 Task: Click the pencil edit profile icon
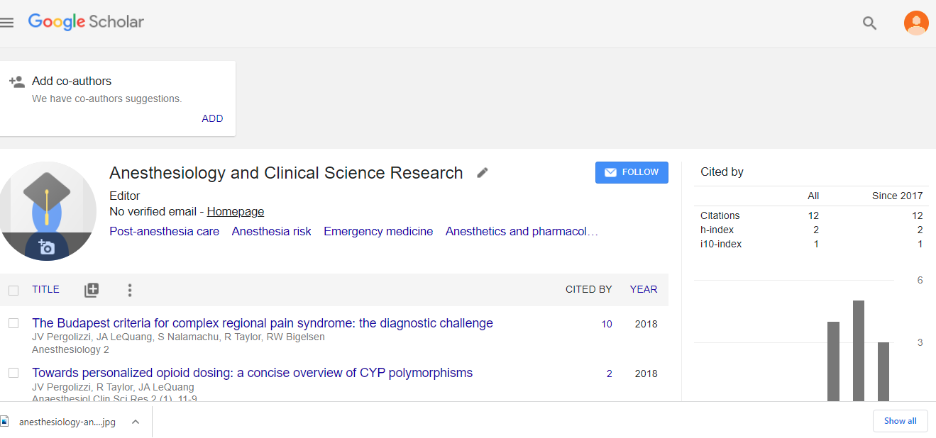[483, 172]
